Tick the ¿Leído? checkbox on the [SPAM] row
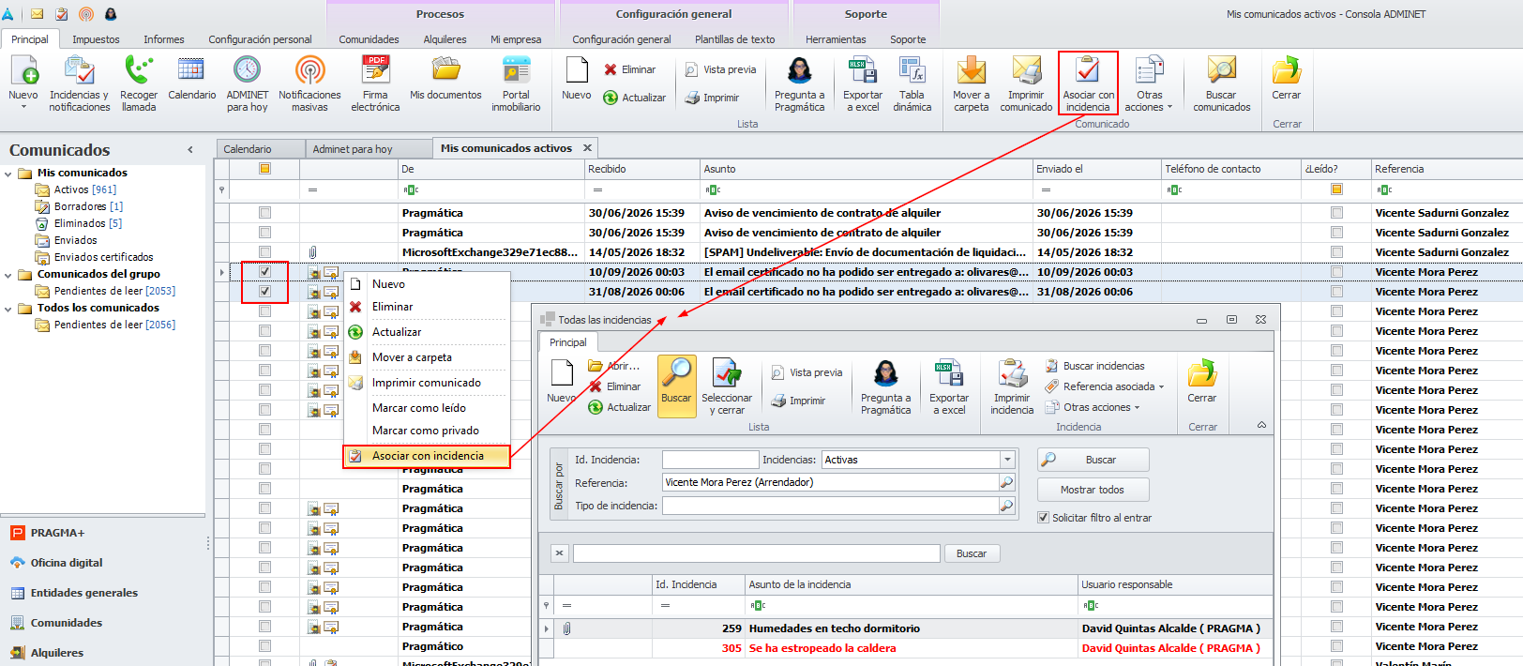 point(1336,252)
